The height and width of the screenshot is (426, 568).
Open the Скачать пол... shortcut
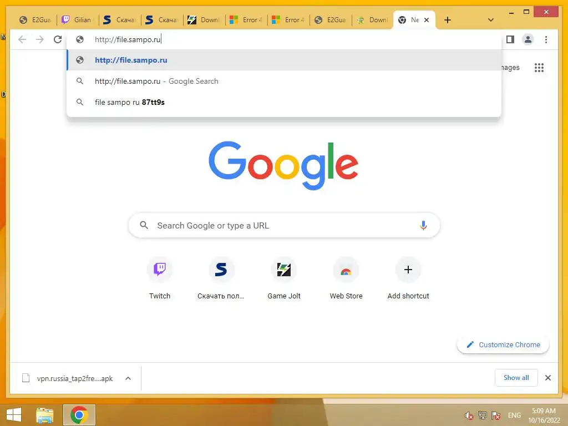pos(221,278)
